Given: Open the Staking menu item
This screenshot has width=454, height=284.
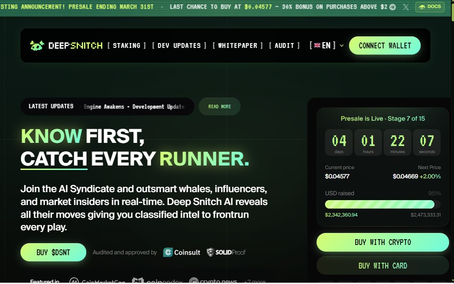Looking at the screenshot, I should (126, 45).
